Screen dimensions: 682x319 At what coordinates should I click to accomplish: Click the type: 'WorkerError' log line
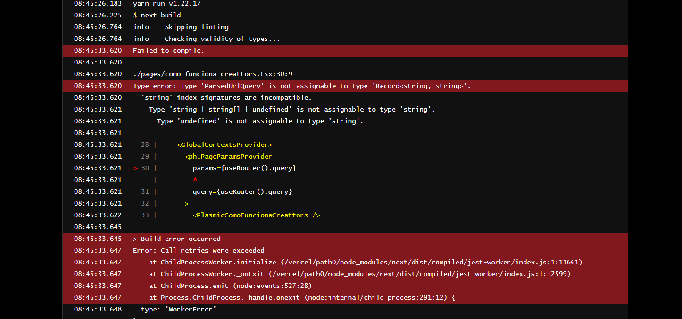[x=178, y=310]
